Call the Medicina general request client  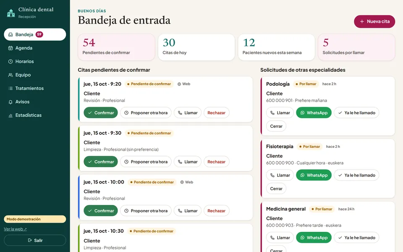(x=280, y=238)
